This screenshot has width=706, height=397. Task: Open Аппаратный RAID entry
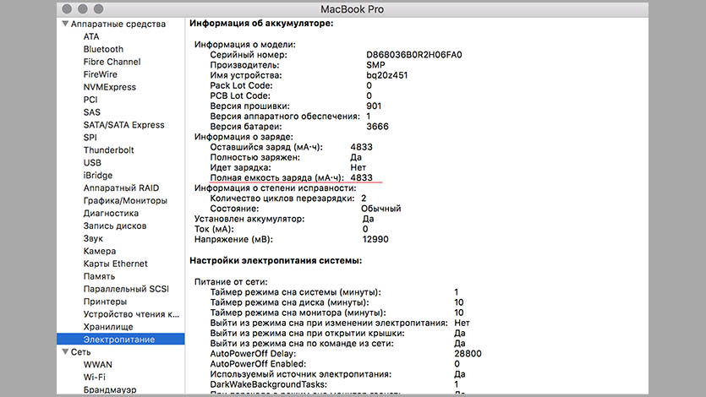click(x=121, y=188)
